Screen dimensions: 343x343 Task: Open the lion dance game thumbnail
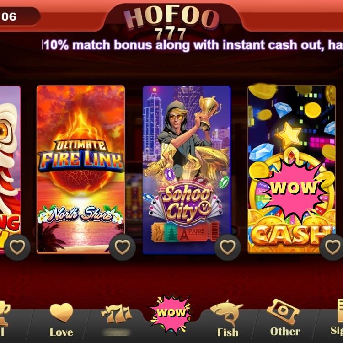[x=10, y=170]
